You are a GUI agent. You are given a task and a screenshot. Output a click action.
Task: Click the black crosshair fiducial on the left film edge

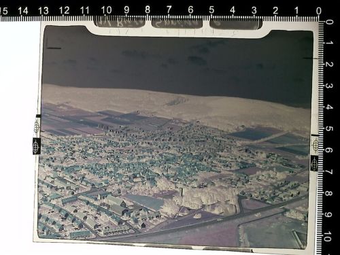[37, 146]
